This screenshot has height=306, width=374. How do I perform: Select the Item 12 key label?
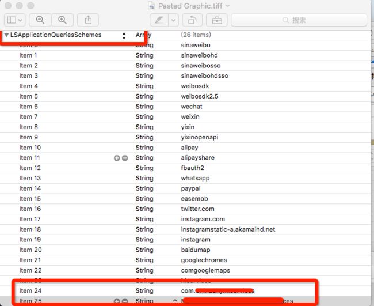pyautogui.click(x=30, y=168)
